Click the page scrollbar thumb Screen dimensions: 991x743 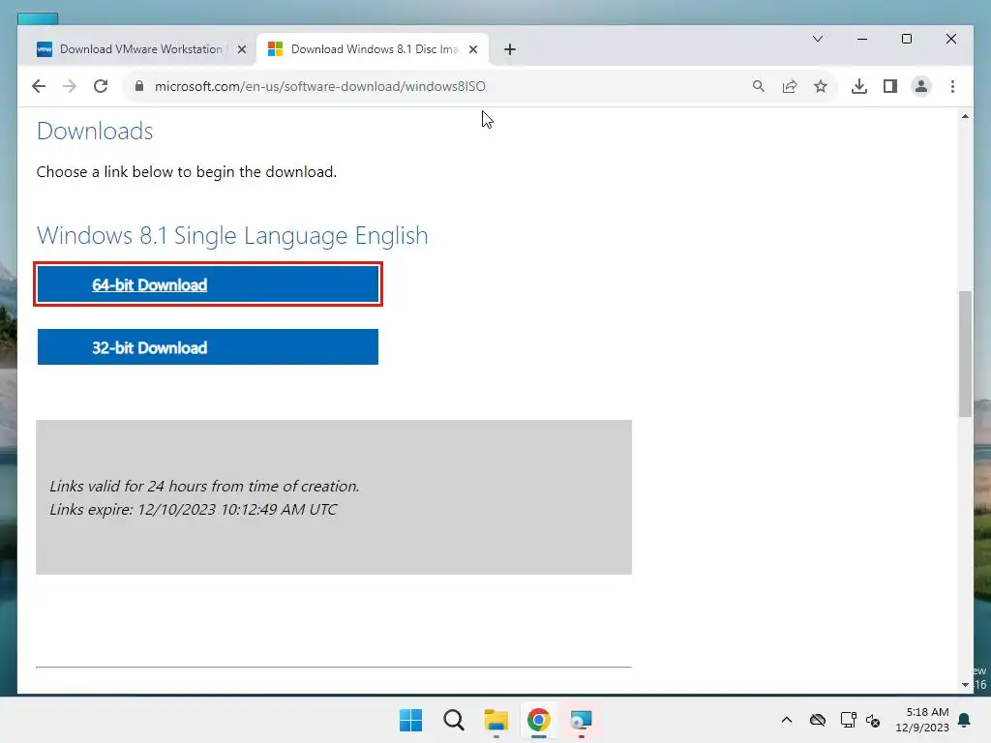[965, 354]
